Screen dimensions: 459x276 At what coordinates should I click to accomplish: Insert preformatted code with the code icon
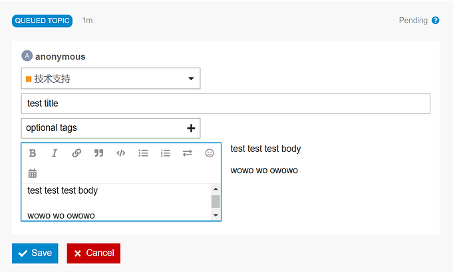(x=121, y=153)
